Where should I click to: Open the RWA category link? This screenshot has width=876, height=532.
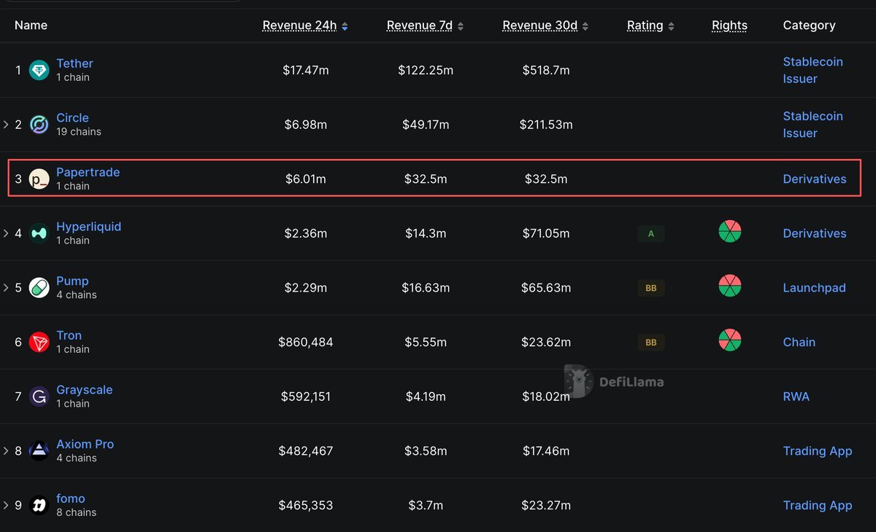pyautogui.click(x=796, y=396)
